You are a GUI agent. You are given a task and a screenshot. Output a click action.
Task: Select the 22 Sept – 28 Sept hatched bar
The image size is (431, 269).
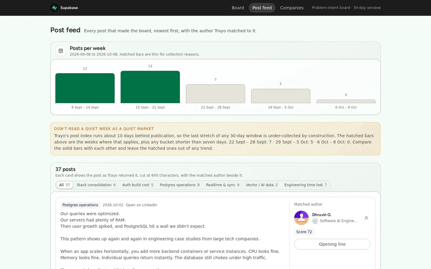coord(215,94)
